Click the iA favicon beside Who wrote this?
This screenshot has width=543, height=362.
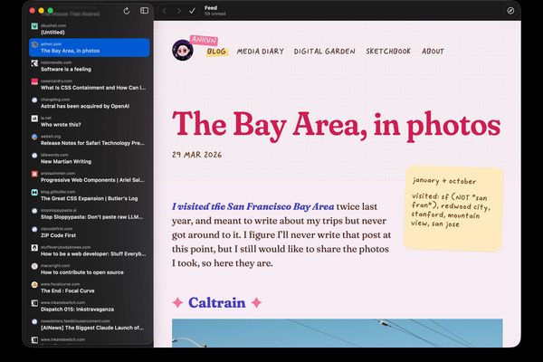coord(34,119)
